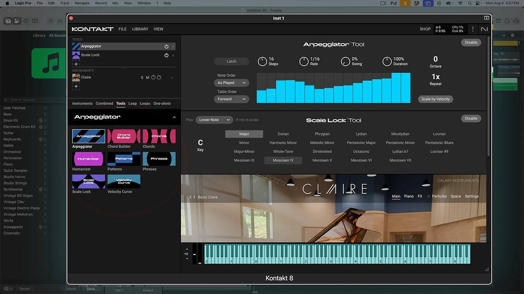The width and height of the screenshot is (524, 294).
Task: Select the Pentatonic Blues scale
Action: pyautogui.click(x=439, y=143)
